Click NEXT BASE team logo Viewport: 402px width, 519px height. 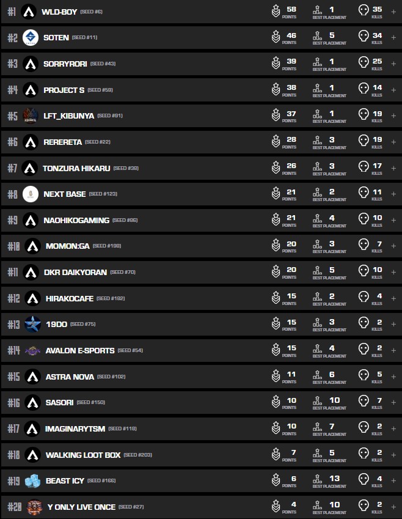pyautogui.click(x=31, y=194)
